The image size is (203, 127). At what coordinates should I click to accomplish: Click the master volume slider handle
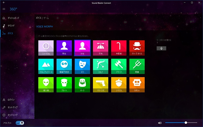186,123
